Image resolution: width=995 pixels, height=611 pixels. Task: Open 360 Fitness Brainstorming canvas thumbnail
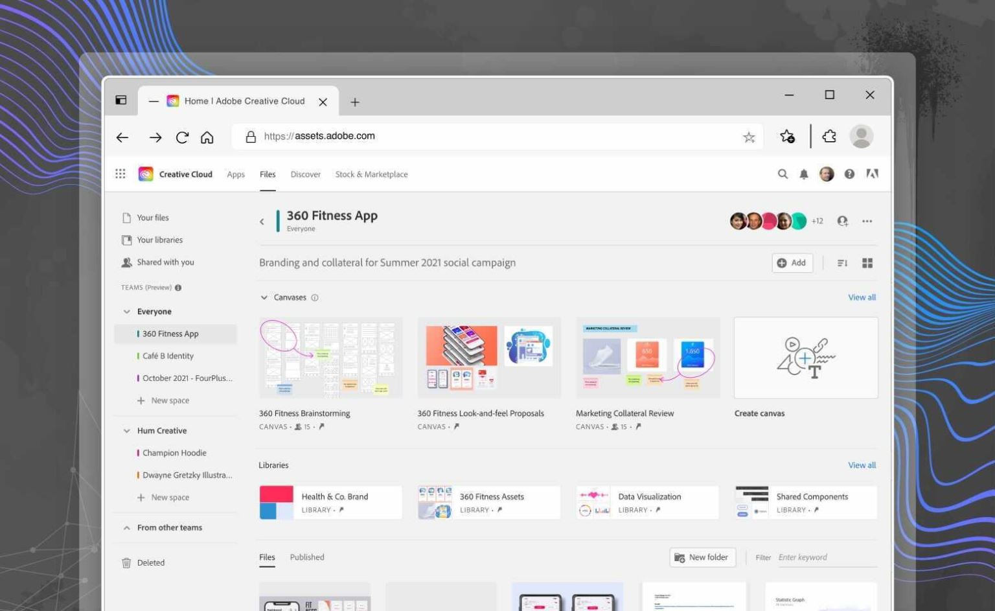[x=330, y=358]
